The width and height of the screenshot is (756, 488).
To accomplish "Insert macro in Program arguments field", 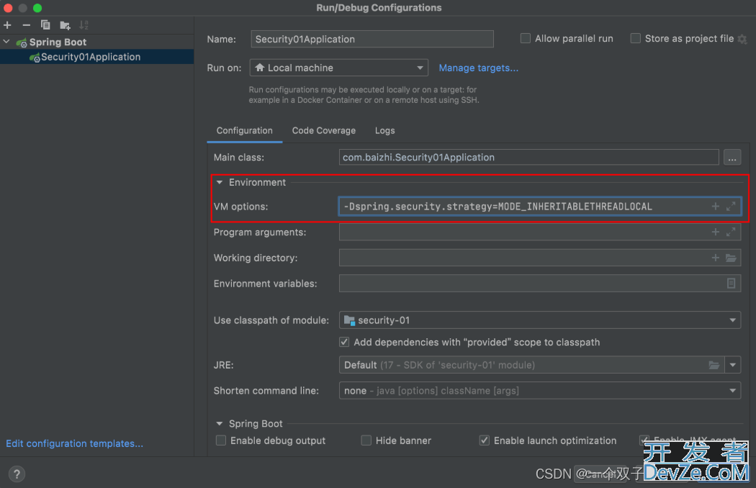I will click(x=716, y=232).
